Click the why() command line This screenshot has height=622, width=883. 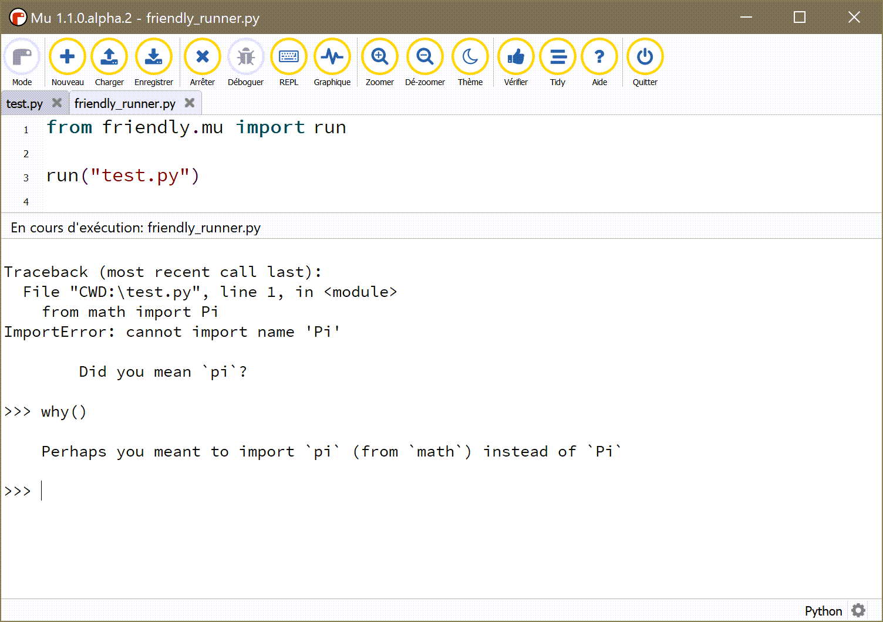click(x=63, y=412)
